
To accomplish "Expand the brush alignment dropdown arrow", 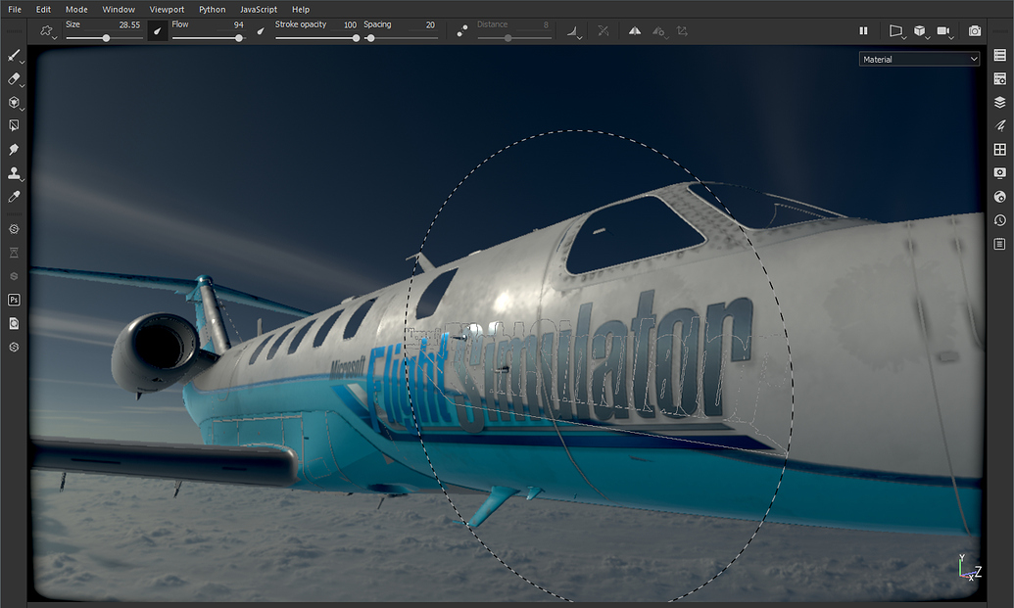I will coord(580,37).
